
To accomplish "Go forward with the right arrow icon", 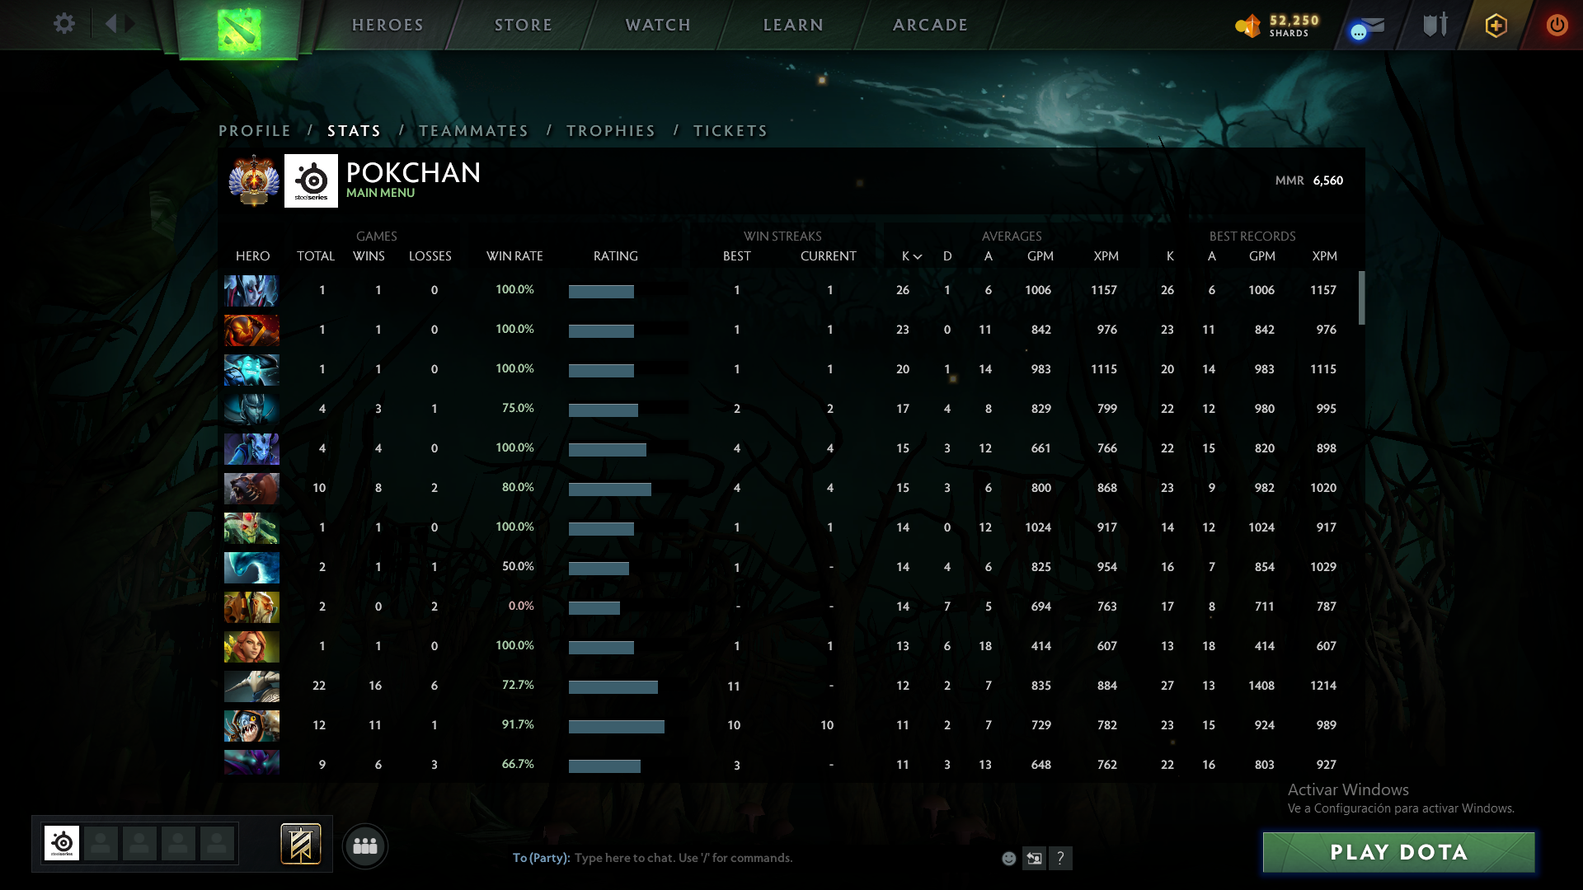I will coord(129,24).
